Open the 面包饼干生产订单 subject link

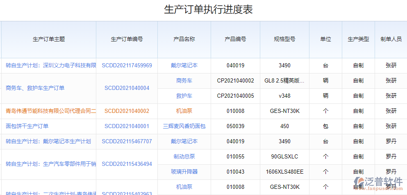27,126
